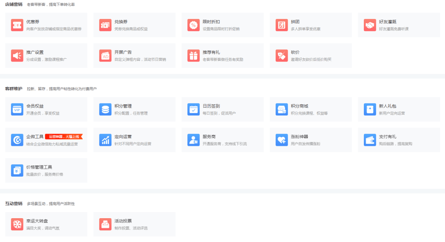The height and width of the screenshot is (242, 445).
Task: Click the 兑换券 title text
Action: click(121, 22)
